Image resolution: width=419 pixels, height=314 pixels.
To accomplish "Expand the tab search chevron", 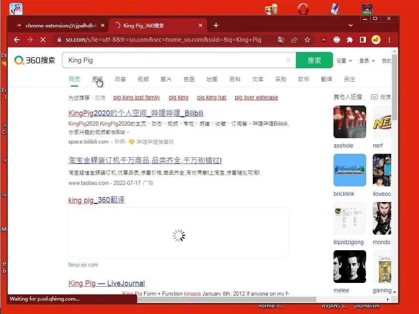I will tap(351, 25).
